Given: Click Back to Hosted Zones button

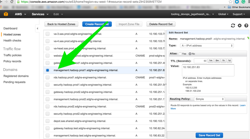Looking at the screenshot, I should pyautogui.click(x=61, y=24).
